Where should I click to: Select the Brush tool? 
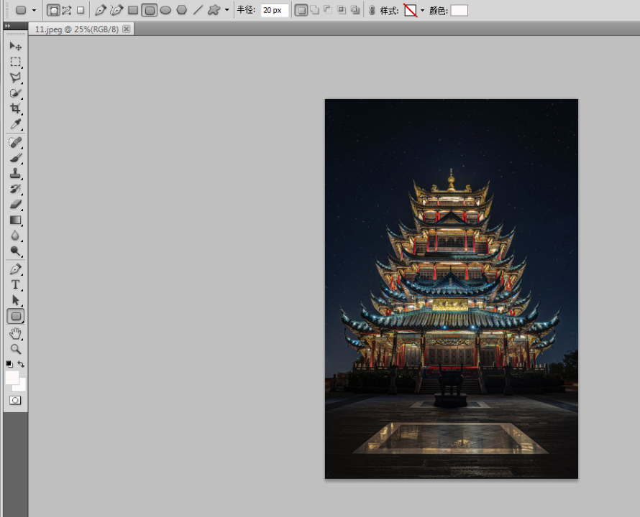(16, 158)
